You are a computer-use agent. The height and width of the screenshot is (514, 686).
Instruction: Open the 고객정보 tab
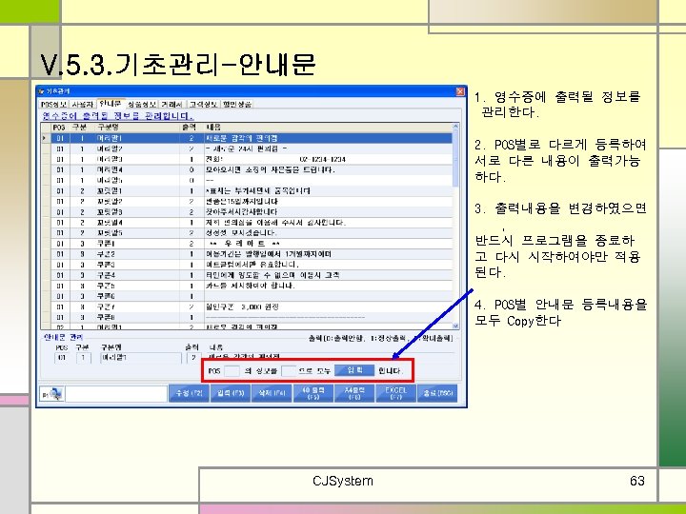[203, 105]
